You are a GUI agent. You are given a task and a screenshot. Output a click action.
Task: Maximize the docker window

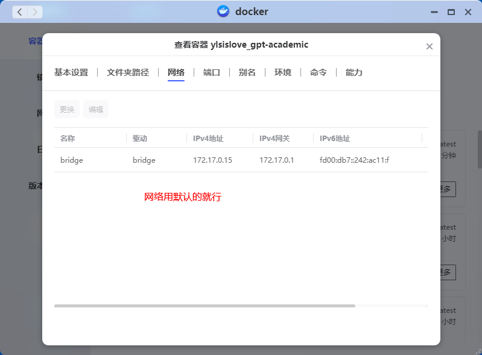click(451, 12)
